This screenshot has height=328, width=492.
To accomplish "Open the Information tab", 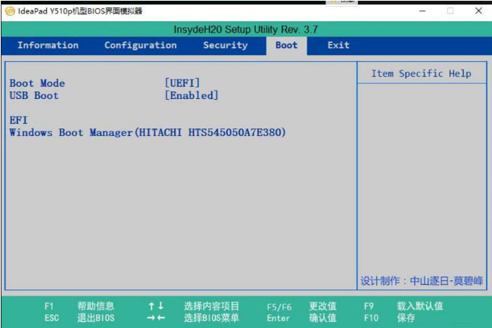I will tap(48, 45).
